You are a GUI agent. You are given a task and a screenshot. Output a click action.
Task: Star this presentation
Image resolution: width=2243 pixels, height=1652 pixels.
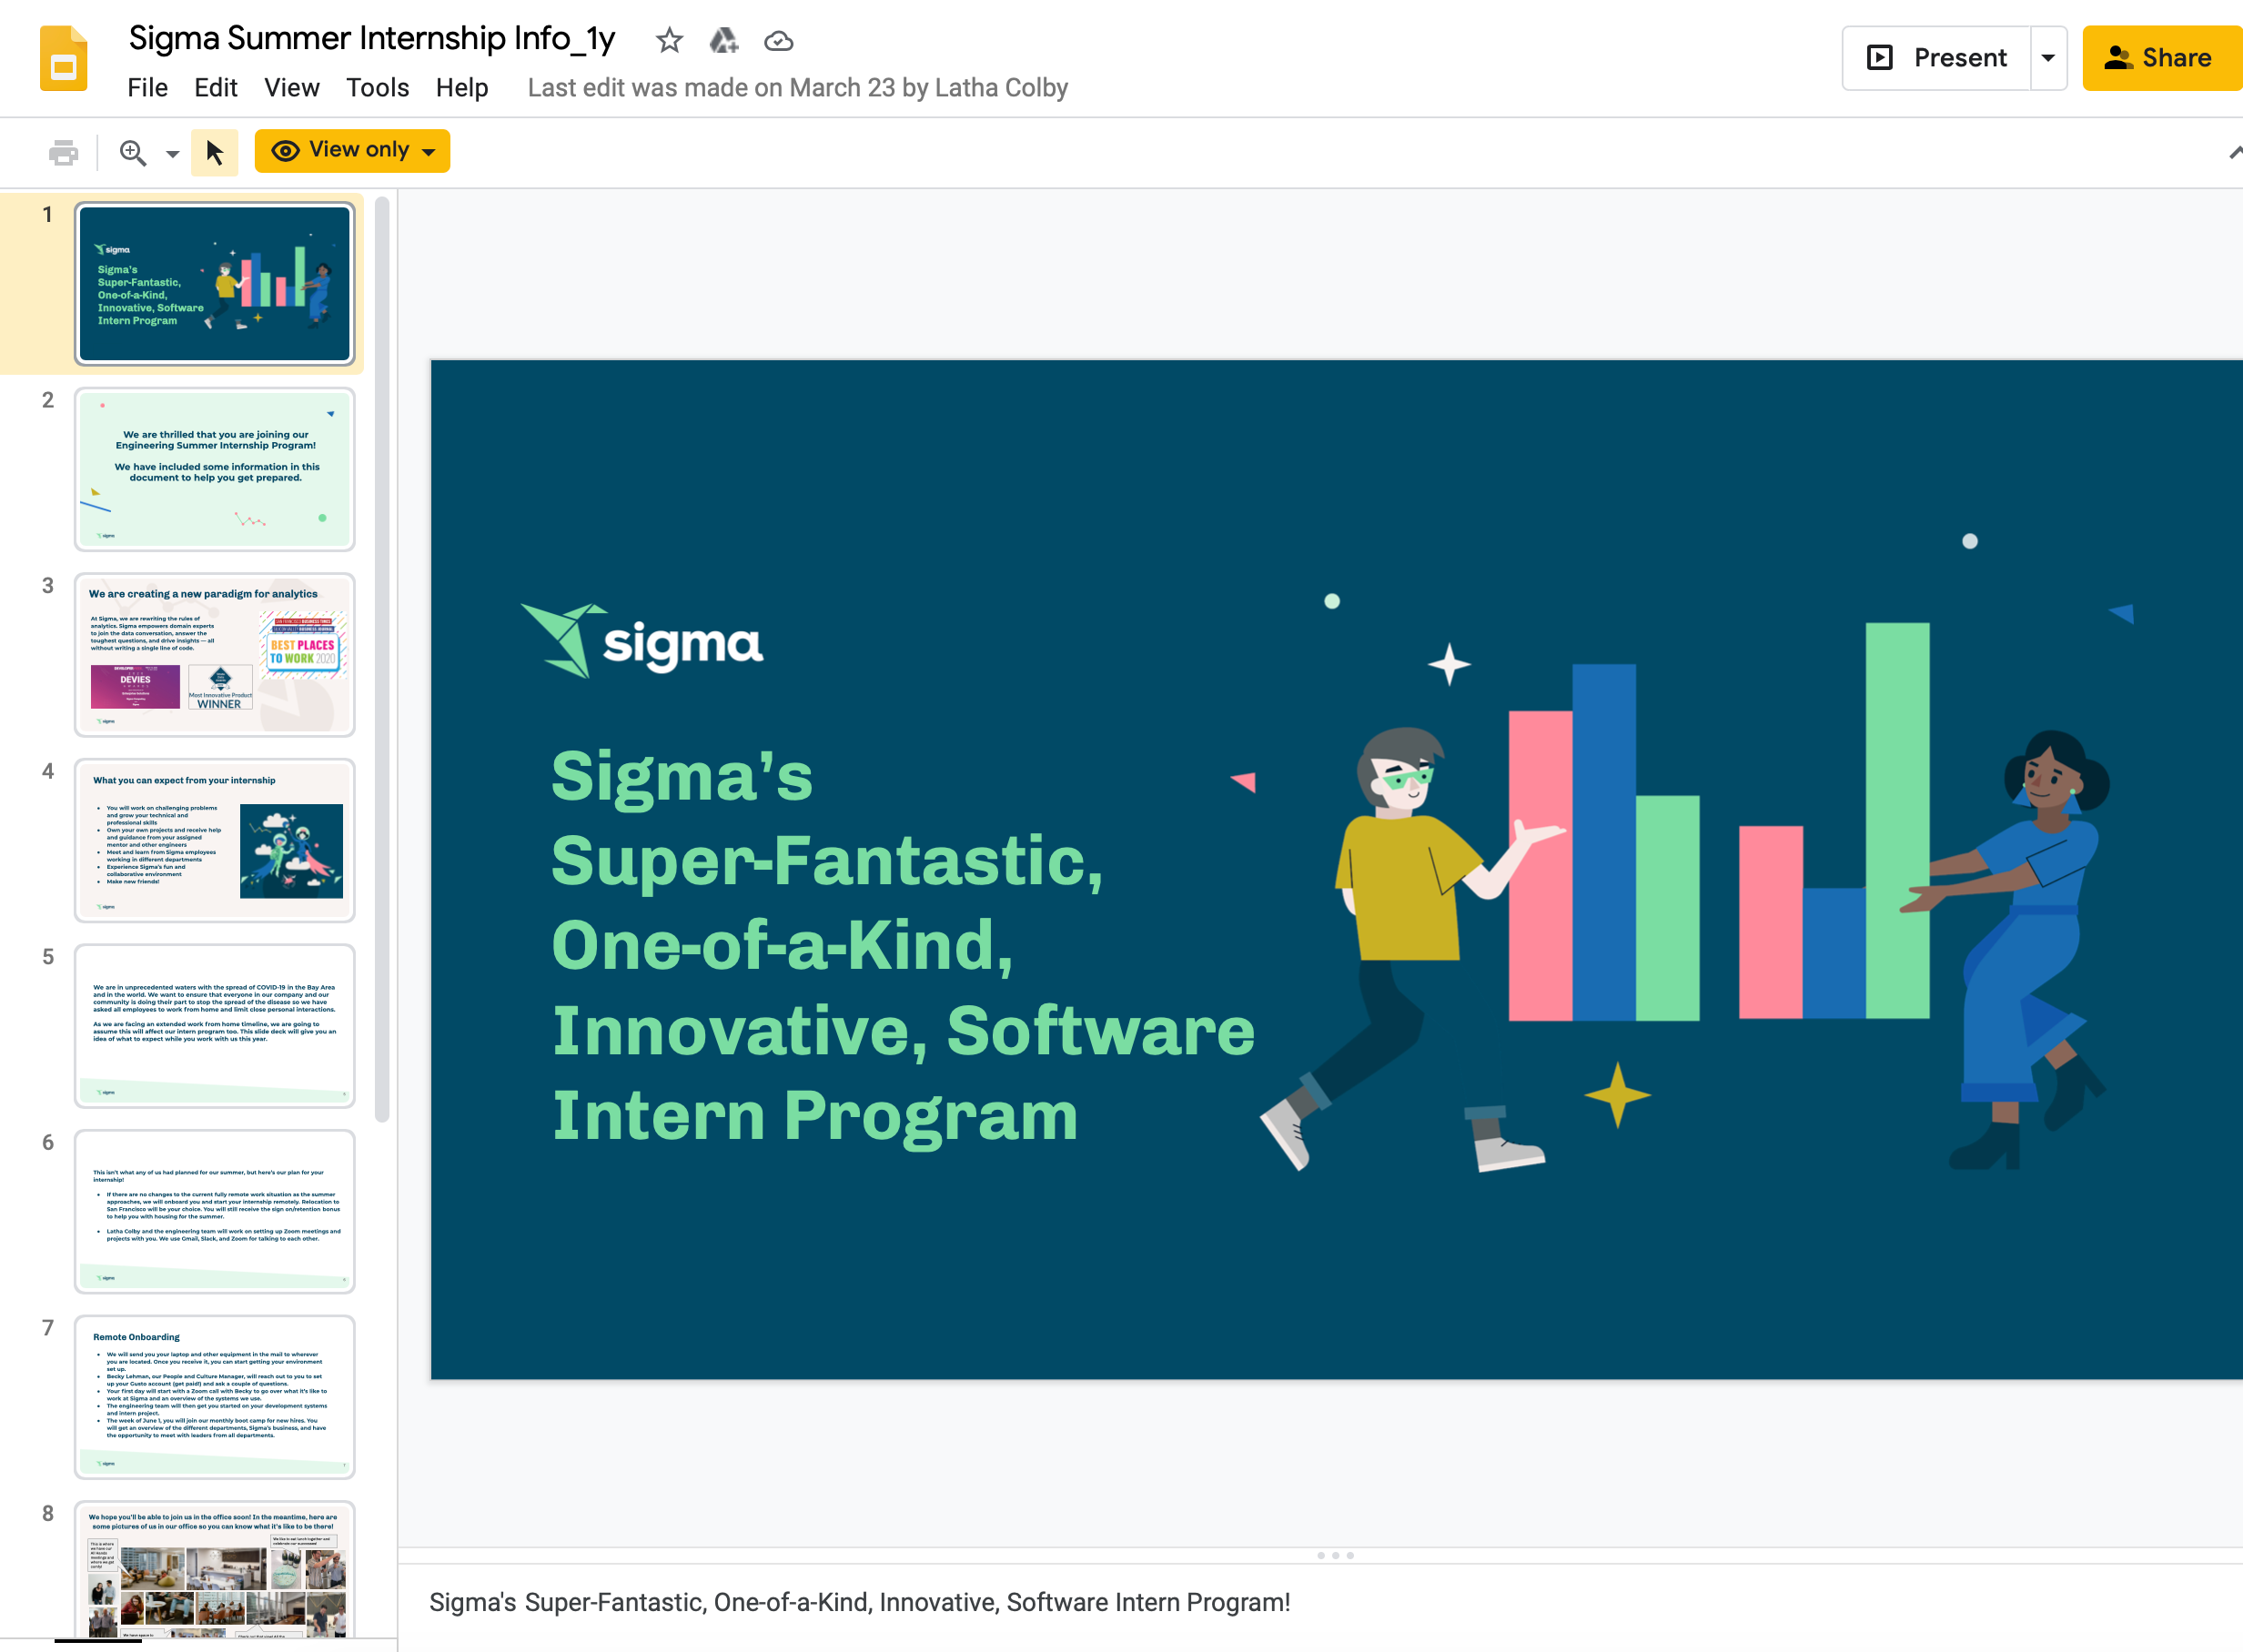pyautogui.click(x=669, y=40)
